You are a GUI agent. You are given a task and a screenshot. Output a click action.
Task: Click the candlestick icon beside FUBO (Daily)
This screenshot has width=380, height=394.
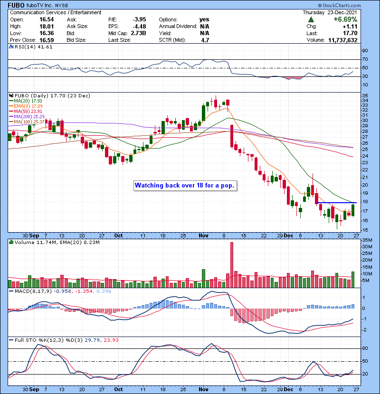coord(11,95)
